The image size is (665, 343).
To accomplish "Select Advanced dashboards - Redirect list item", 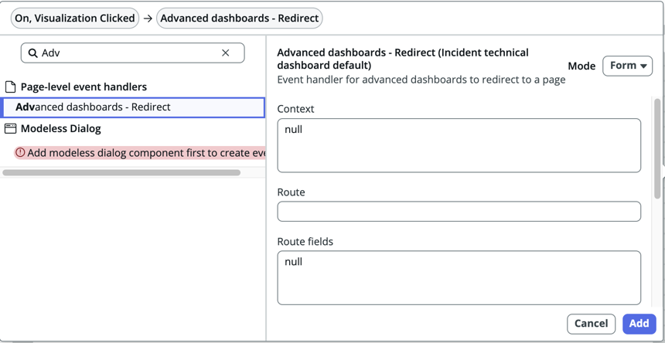I will tap(133, 107).
